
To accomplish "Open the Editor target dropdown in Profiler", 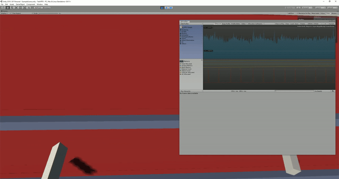I will tap(244, 24).
